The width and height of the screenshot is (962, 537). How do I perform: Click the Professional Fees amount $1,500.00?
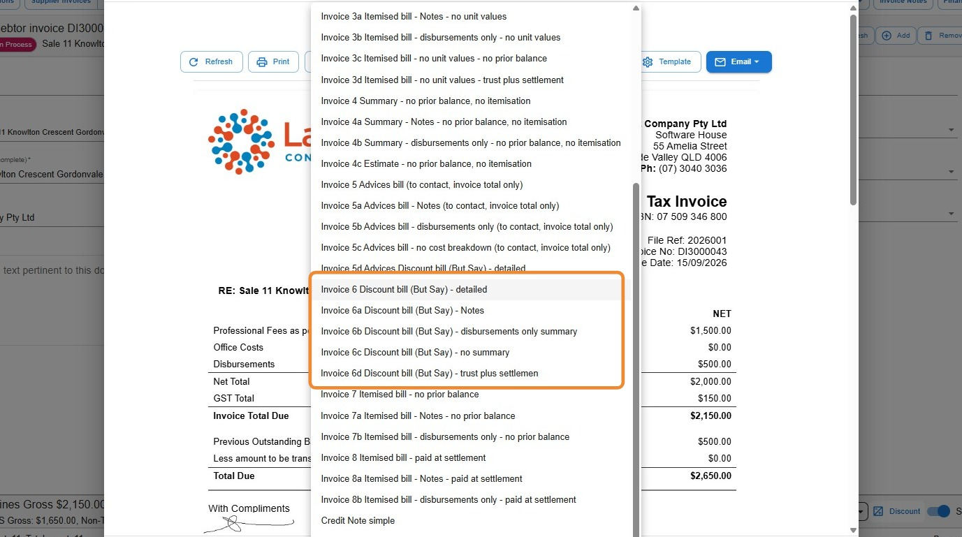(710, 331)
